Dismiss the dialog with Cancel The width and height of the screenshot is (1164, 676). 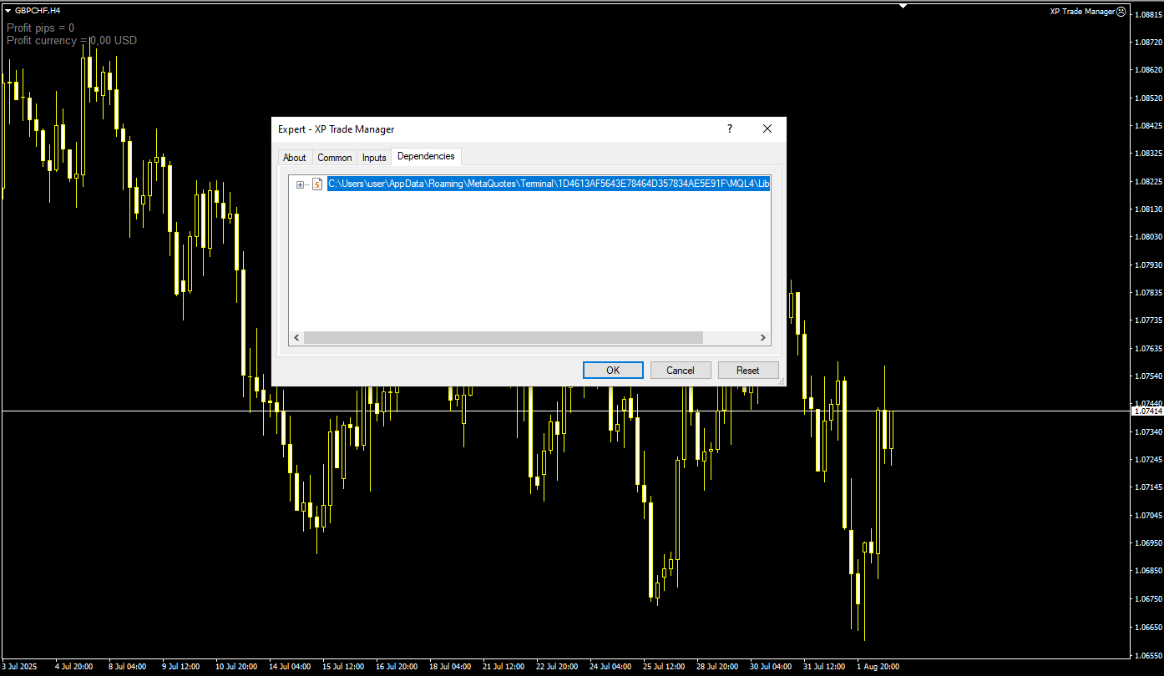pos(681,370)
